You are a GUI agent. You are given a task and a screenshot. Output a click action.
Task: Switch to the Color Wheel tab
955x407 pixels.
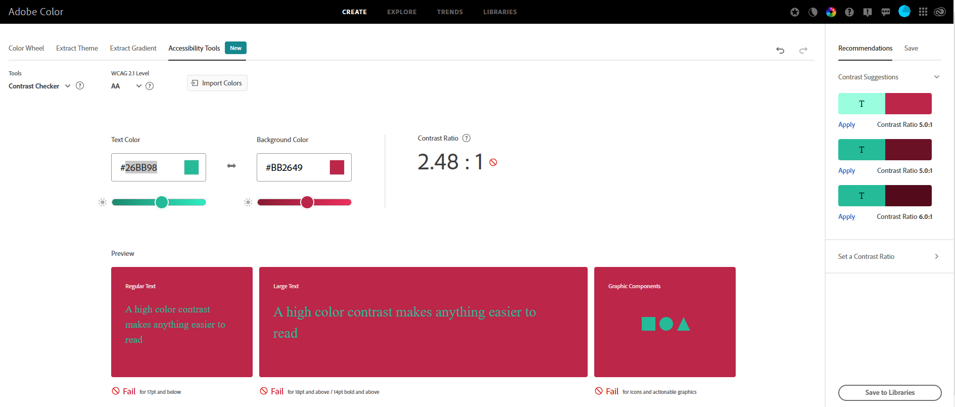[26, 48]
